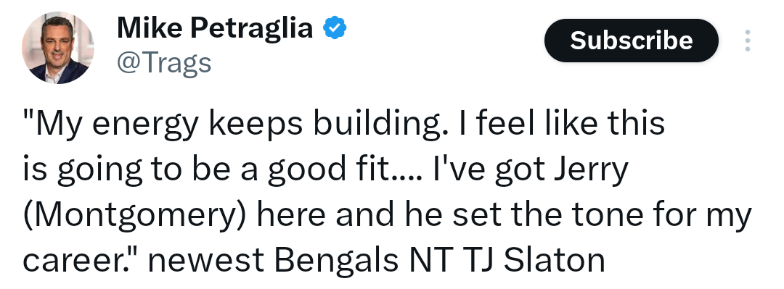Open Mike Petraglia's profile avatar photo
Screen dimensions: 784x289
58,48
